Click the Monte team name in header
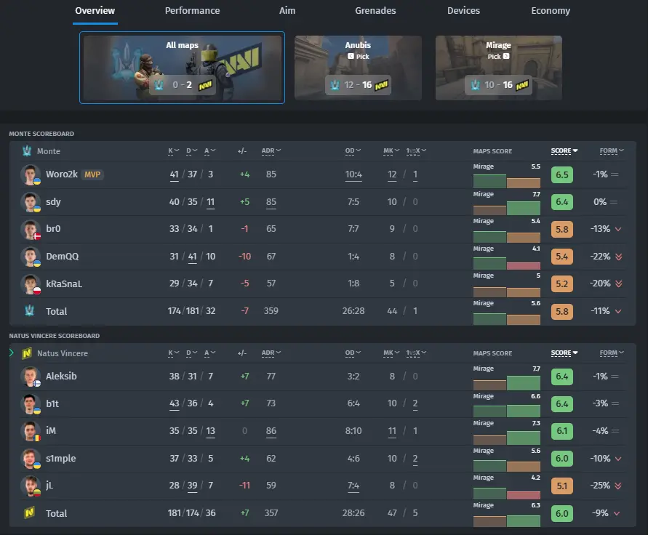This screenshot has height=535, width=648. pyautogui.click(x=49, y=151)
